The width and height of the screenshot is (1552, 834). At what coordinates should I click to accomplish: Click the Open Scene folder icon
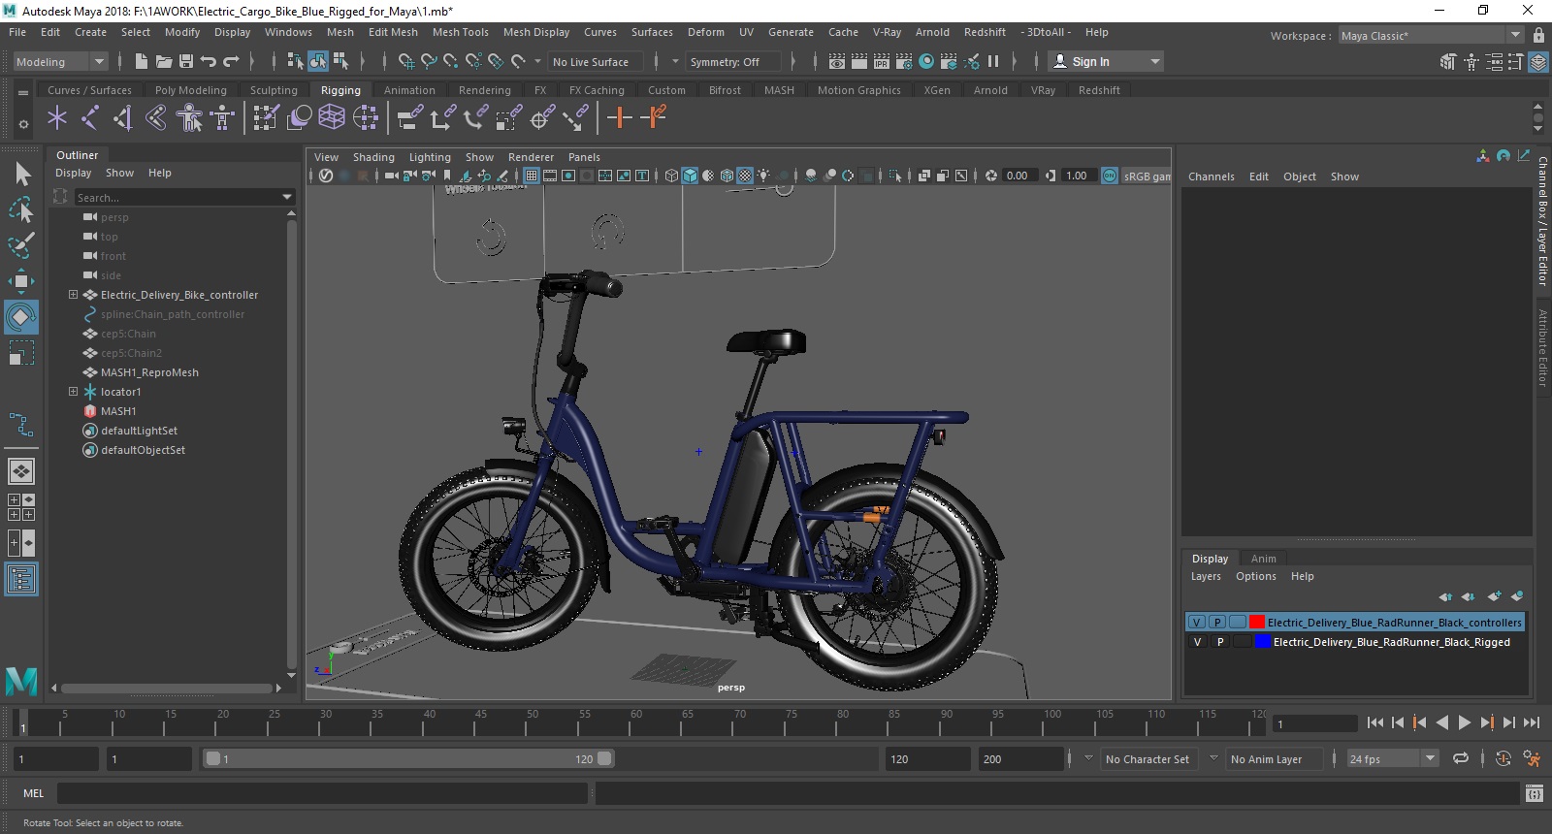(164, 61)
